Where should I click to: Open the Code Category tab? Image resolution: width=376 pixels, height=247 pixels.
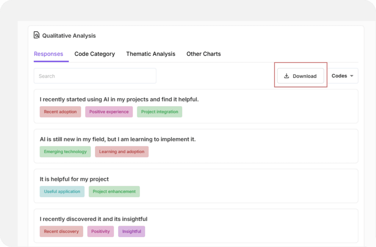94,54
